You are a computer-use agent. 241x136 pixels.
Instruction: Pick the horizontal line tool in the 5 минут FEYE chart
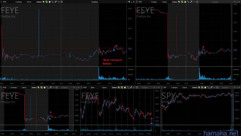click(194, 2)
